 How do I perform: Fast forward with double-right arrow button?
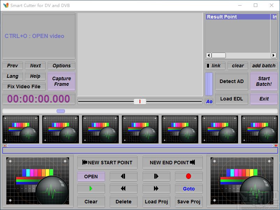(x=156, y=189)
